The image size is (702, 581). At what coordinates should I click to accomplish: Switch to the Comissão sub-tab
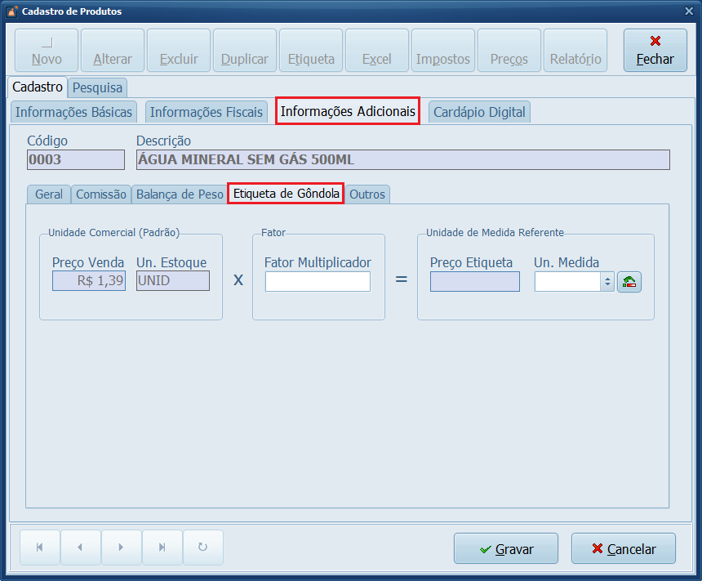click(101, 194)
